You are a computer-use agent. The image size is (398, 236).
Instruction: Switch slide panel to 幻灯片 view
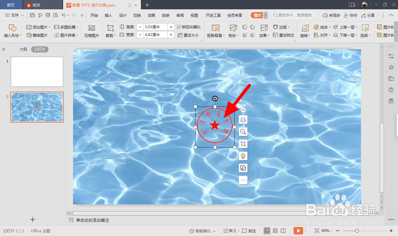[x=40, y=49]
